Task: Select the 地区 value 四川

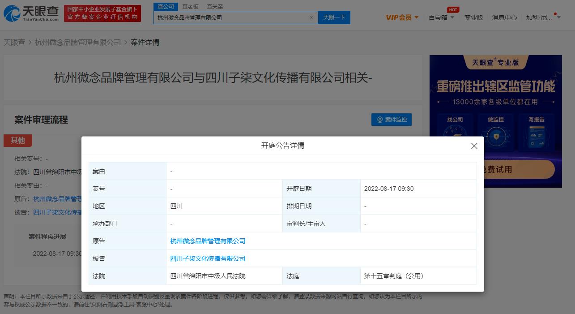Action: click(177, 206)
